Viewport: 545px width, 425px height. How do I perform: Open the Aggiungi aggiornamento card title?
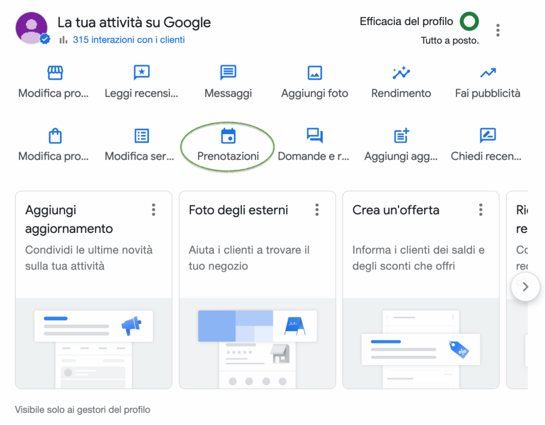pyautogui.click(x=69, y=219)
